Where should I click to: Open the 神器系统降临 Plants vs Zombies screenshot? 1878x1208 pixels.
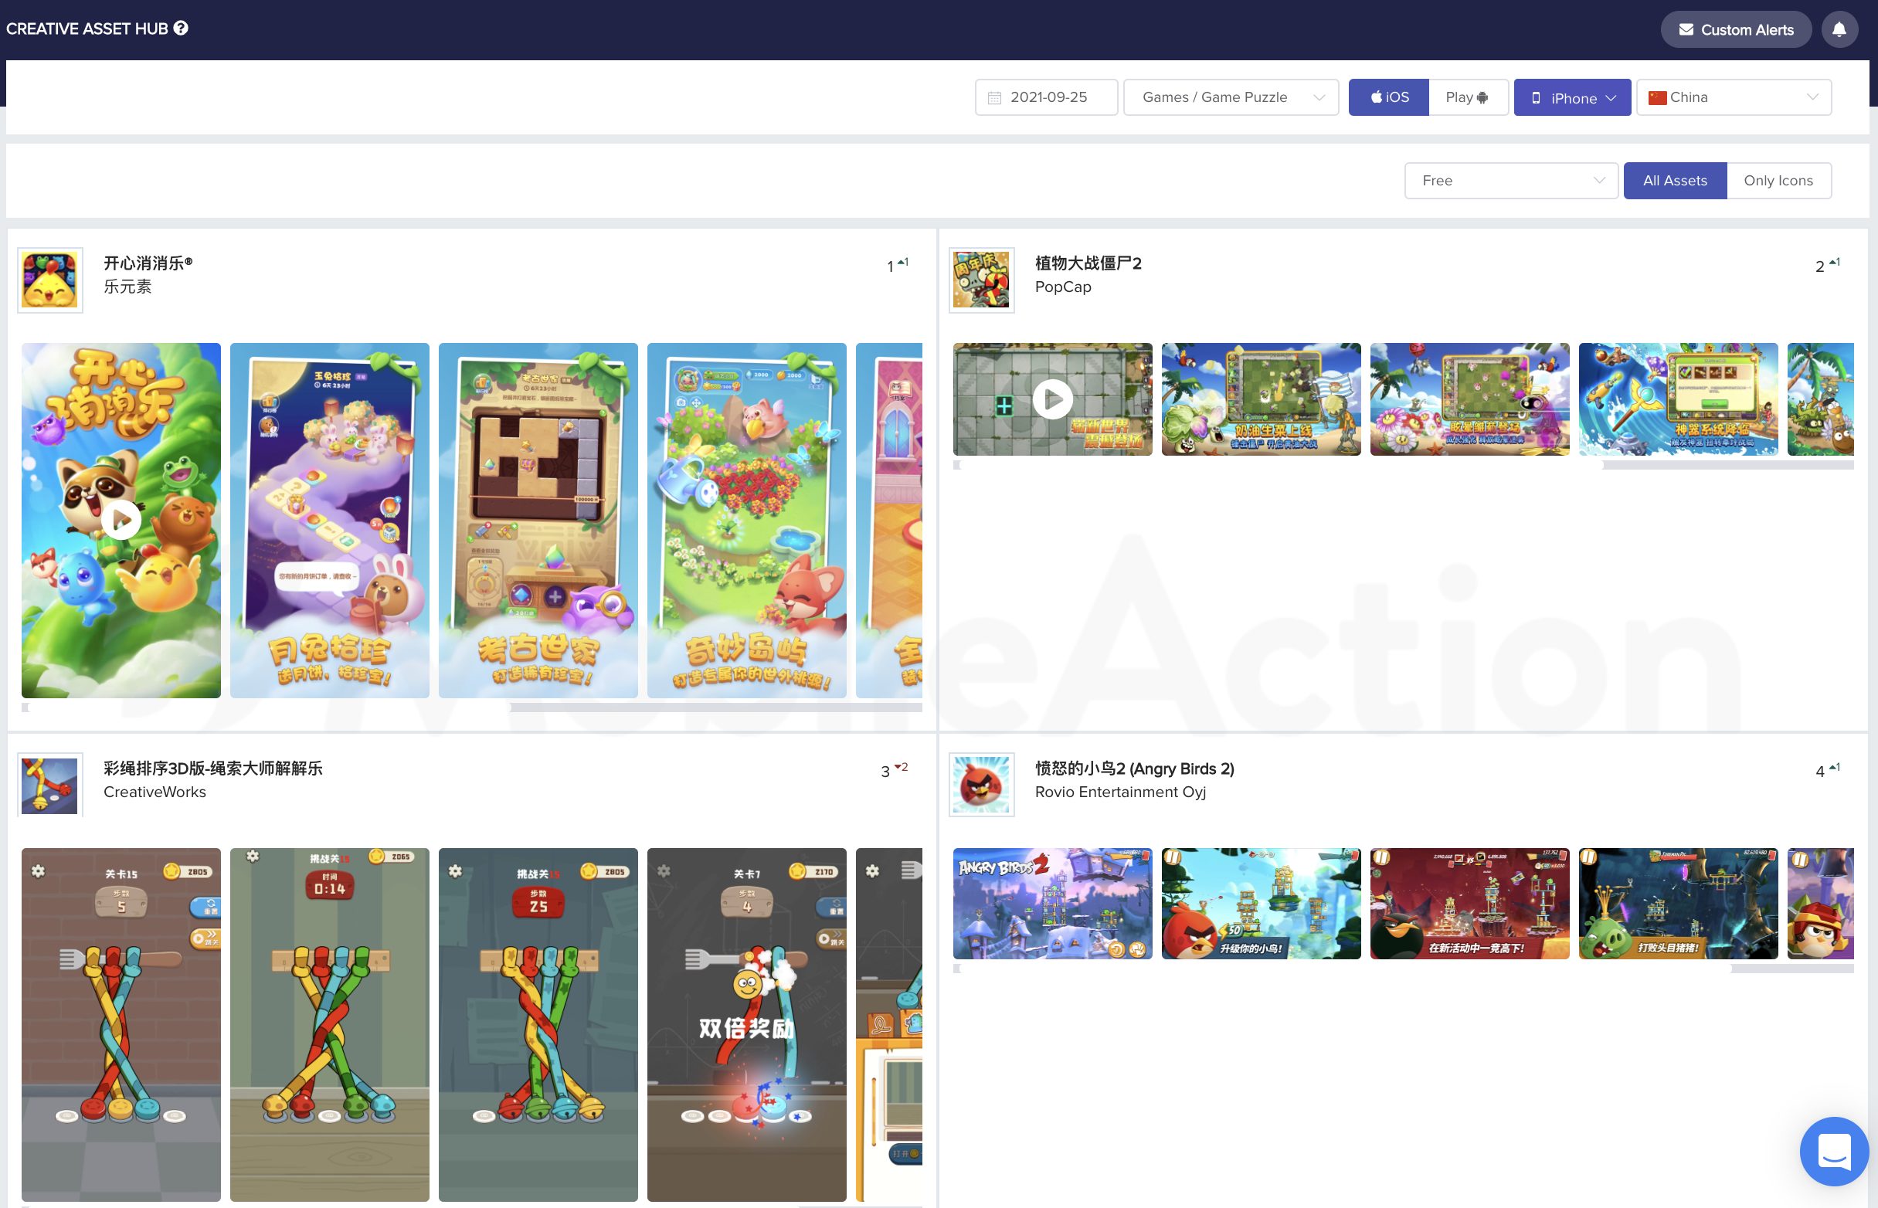click(1679, 399)
